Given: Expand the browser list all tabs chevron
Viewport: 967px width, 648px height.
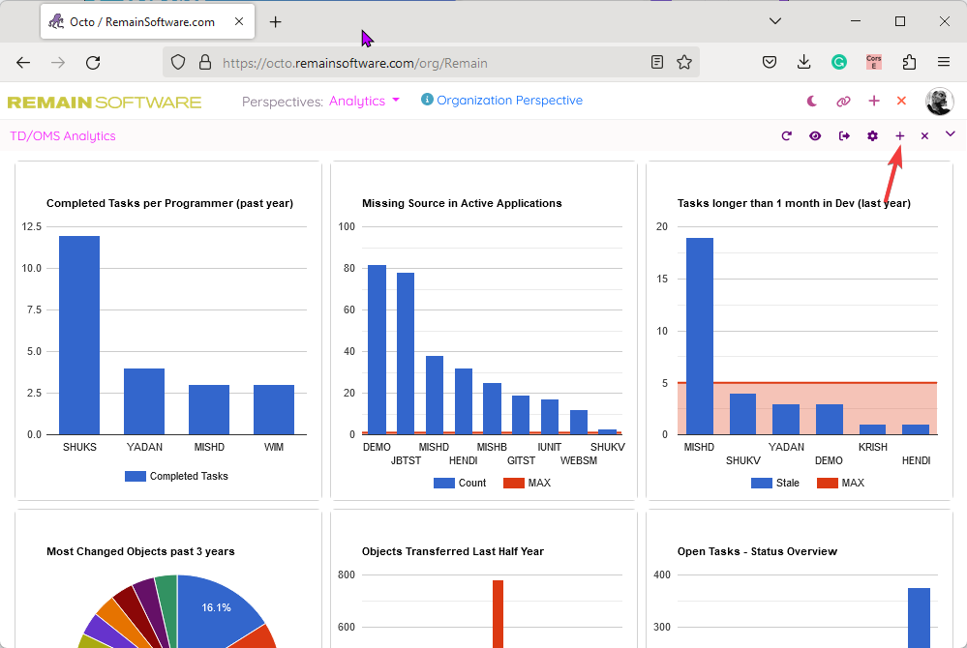Looking at the screenshot, I should click(x=775, y=21).
